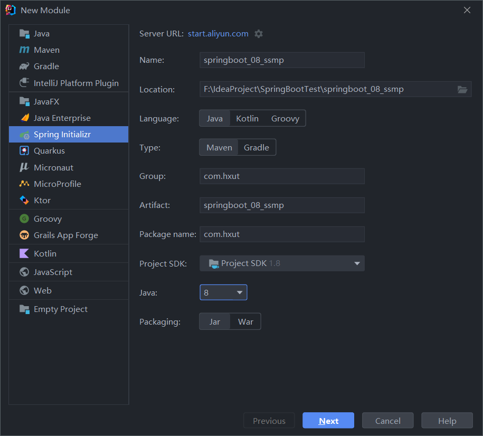Click the Java folder icon in sidebar

pyautogui.click(x=24, y=33)
